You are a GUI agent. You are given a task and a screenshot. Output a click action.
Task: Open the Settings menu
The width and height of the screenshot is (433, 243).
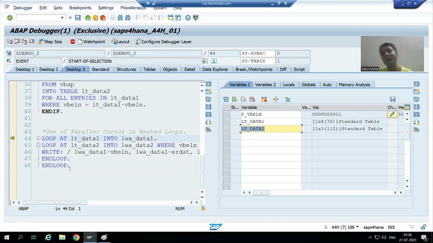click(x=106, y=7)
